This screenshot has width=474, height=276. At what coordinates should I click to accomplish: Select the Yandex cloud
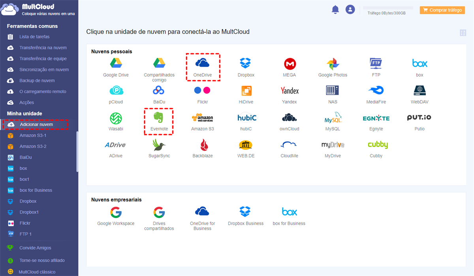tap(290, 94)
